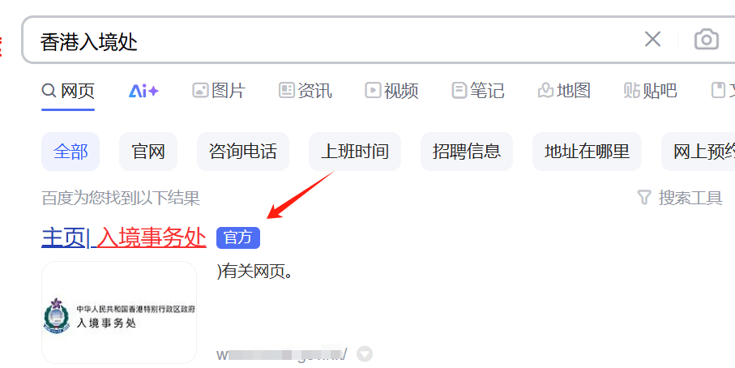The height and width of the screenshot is (368, 735).
Task: Open the 图片 images tab
Action: (x=219, y=91)
